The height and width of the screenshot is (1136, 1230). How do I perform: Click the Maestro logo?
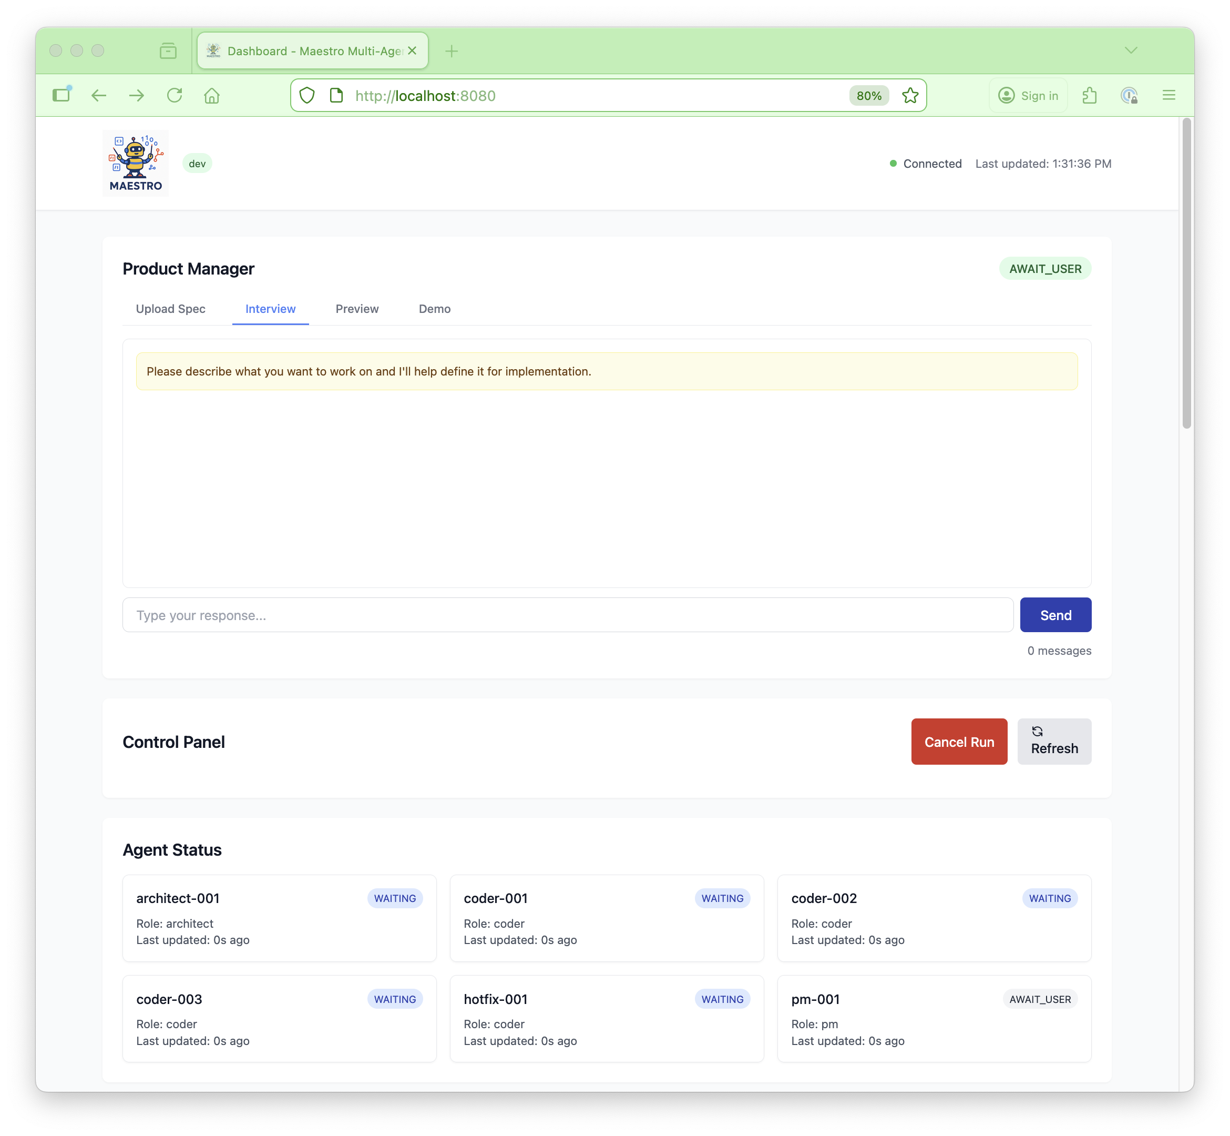coord(135,161)
